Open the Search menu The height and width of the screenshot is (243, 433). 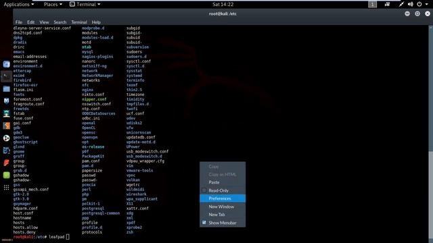(60, 22)
